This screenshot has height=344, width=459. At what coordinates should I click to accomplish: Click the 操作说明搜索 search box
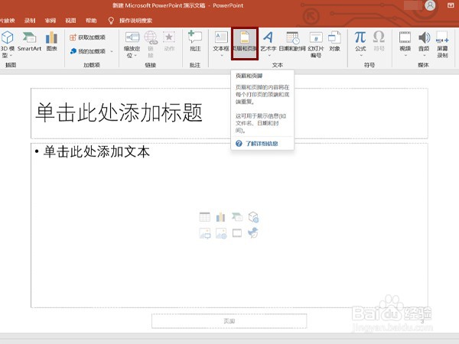135,21
